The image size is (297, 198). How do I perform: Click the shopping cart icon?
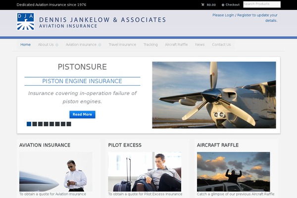202,5
